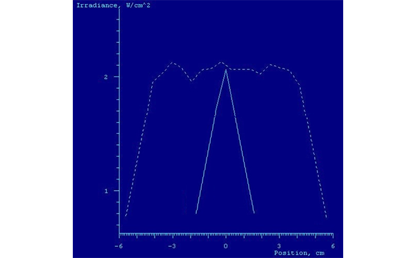Image resolution: width=416 pixels, height=258 pixels.
Task: Click the y-axis tick labeled 2
Action: point(106,77)
